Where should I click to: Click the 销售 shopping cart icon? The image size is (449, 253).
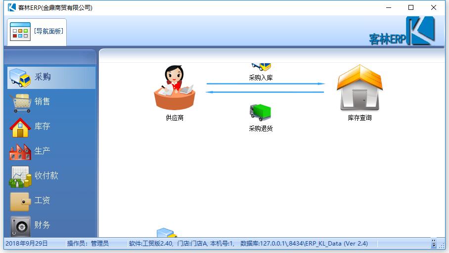pos(21,103)
